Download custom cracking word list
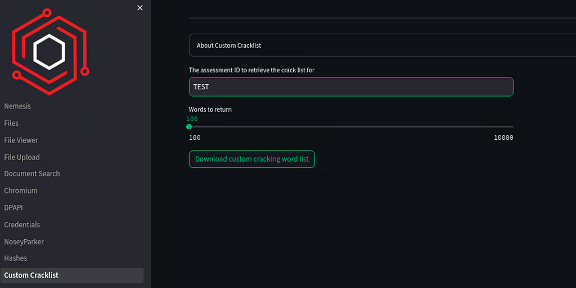The height and width of the screenshot is (288, 576). pyautogui.click(x=252, y=159)
